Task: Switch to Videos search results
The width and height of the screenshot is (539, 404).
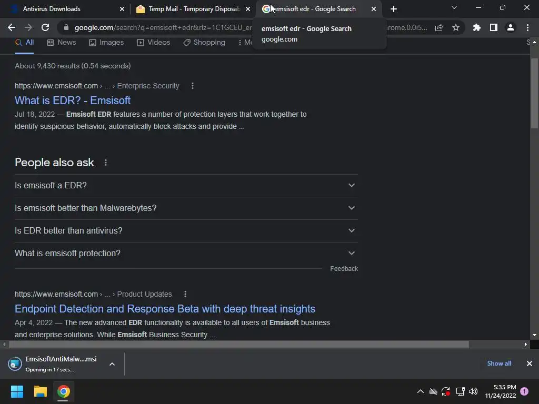Action: click(153, 43)
